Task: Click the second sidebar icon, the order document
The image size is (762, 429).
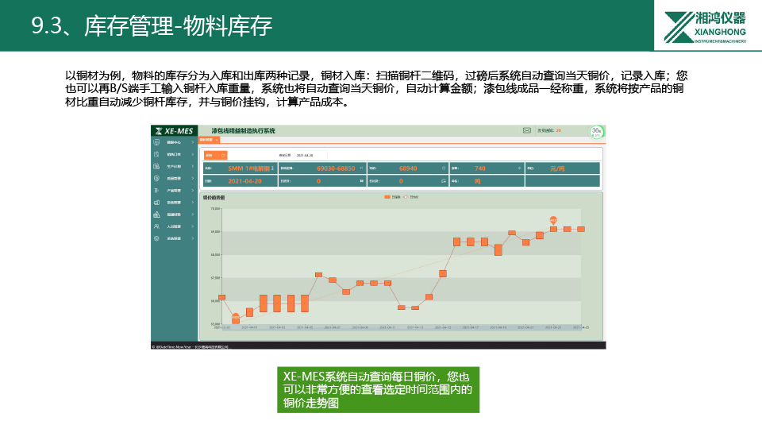Action: tap(157, 155)
